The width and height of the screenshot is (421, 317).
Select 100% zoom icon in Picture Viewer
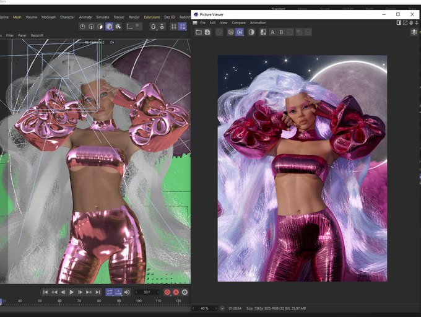tap(231, 32)
